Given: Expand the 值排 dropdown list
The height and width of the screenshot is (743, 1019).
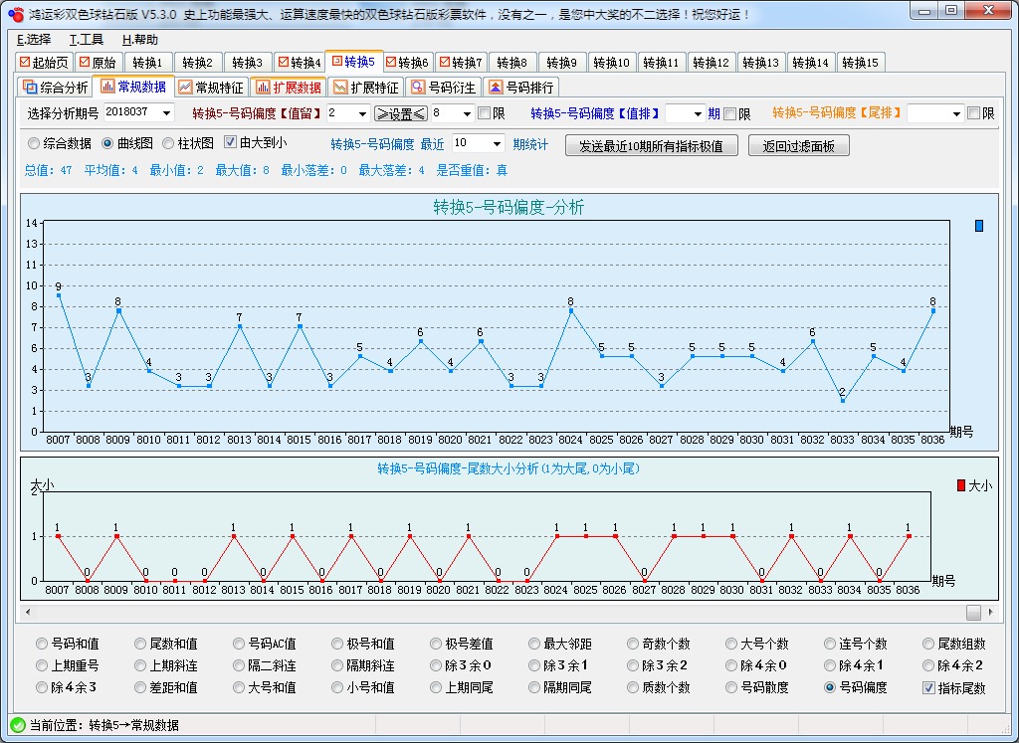Looking at the screenshot, I should (697, 113).
